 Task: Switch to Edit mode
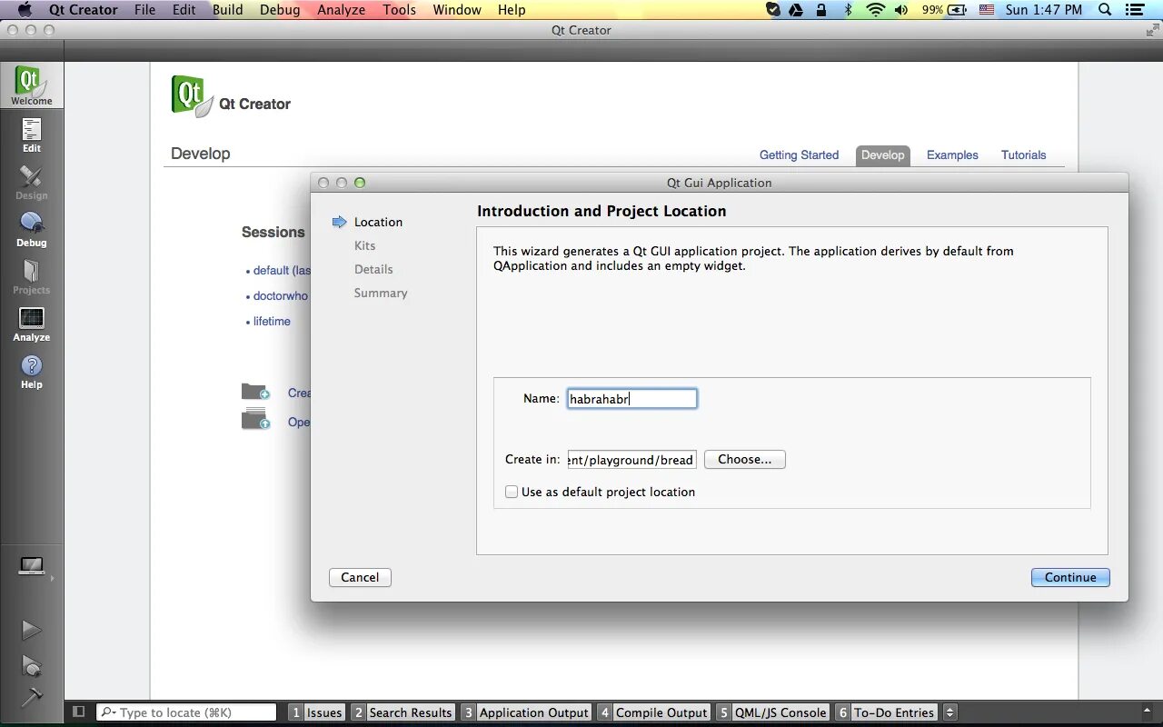coord(32,134)
